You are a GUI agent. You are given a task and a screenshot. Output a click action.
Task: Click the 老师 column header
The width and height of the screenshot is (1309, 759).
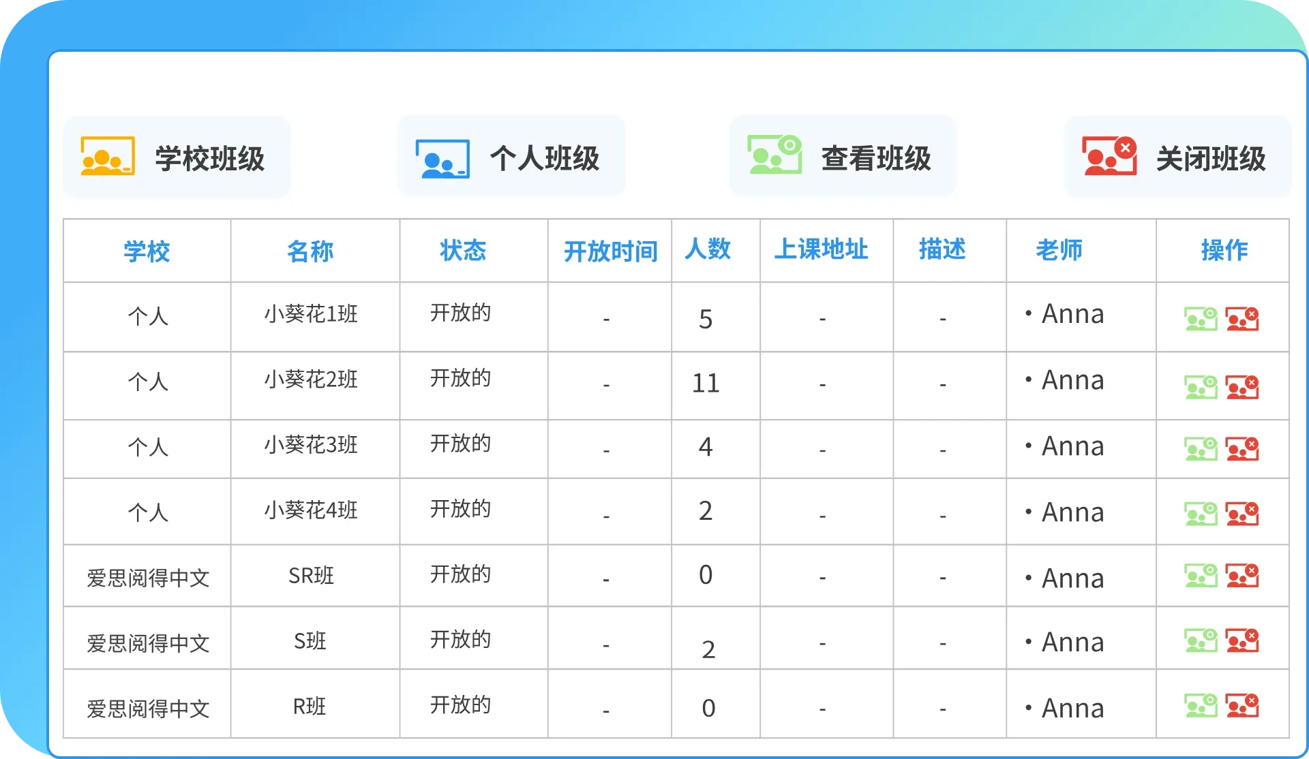[1059, 250]
